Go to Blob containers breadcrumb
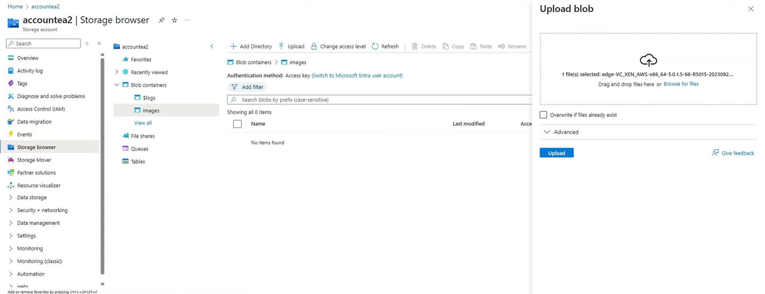This screenshot has width=765, height=294. click(254, 62)
